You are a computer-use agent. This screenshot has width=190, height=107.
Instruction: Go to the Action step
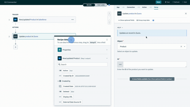(x=144, y=7)
